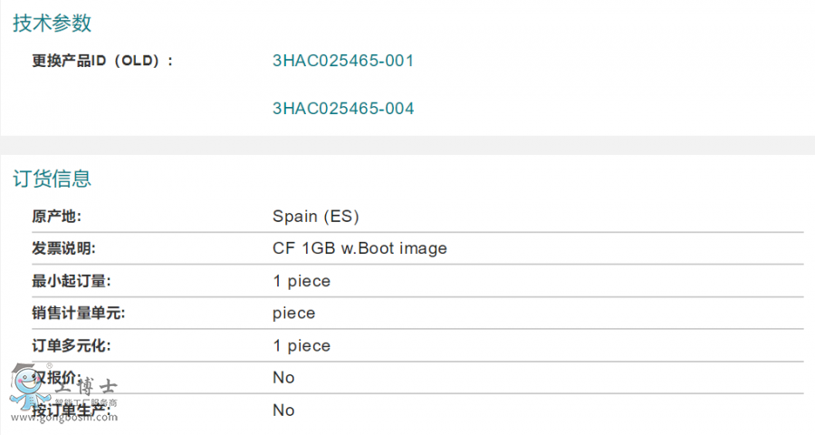Open the 3HAC025465-001 product ID link
This screenshot has width=815, height=435.
[x=343, y=61]
